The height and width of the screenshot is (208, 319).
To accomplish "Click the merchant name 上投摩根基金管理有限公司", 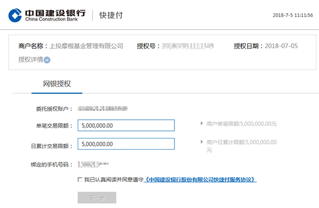I will click(86, 46).
